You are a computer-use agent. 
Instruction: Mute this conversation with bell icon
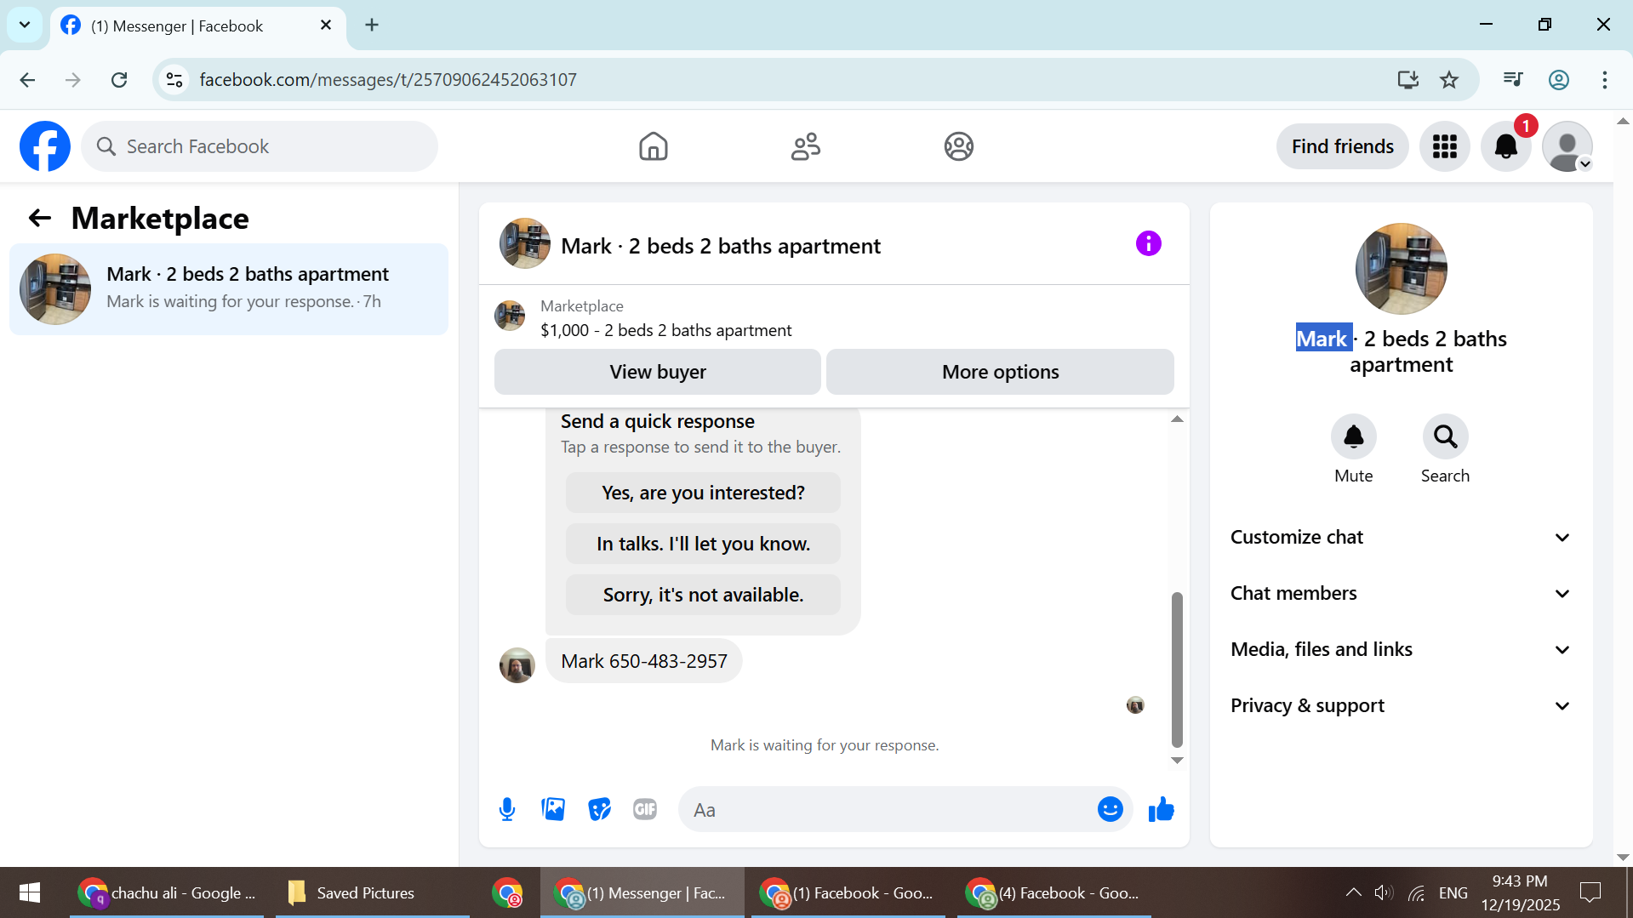1353,436
